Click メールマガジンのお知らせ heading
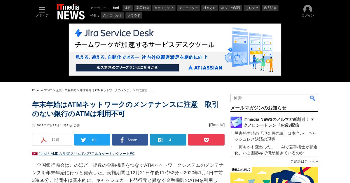 [x=258, y=108]
